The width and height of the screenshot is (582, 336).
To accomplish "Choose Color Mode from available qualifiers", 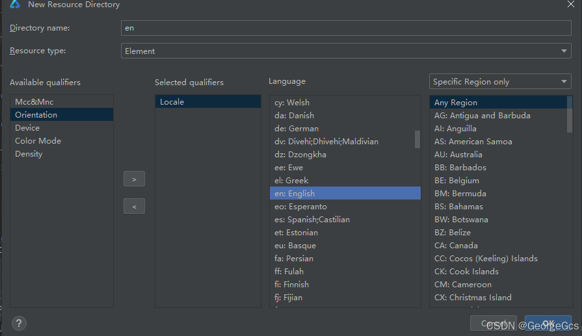I will pyautogui.click(x=38, y=141).
